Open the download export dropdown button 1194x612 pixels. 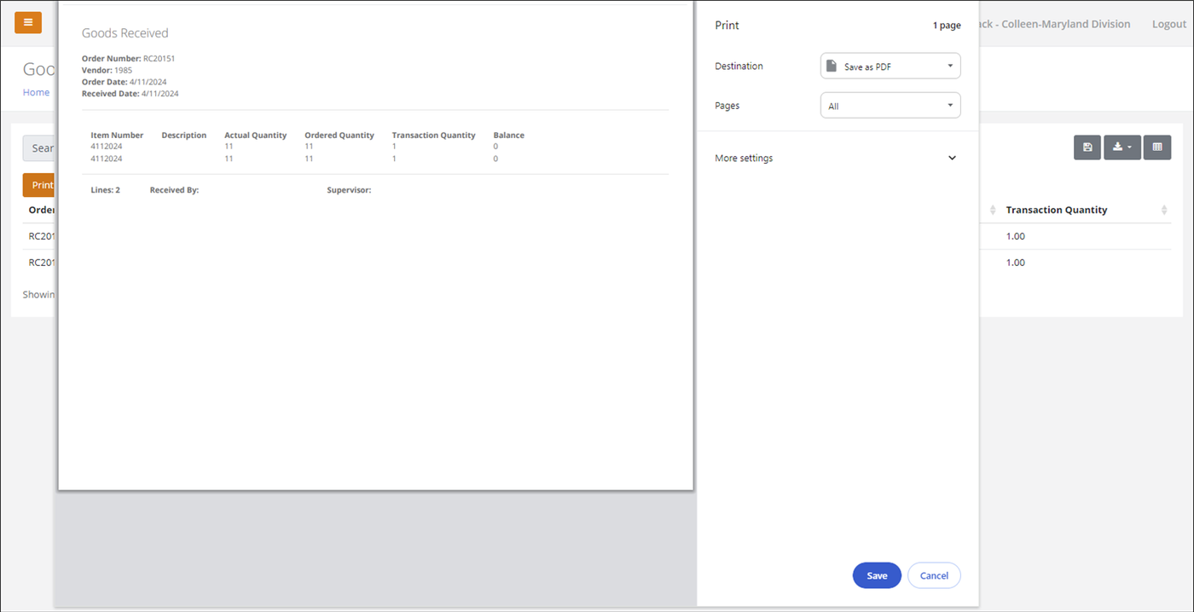1122,147
